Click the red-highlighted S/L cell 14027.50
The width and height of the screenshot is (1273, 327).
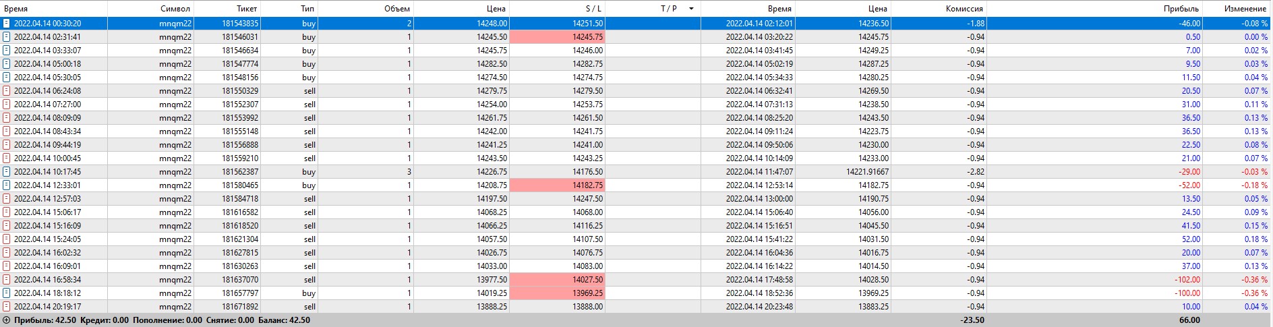[x=557, y=280]
